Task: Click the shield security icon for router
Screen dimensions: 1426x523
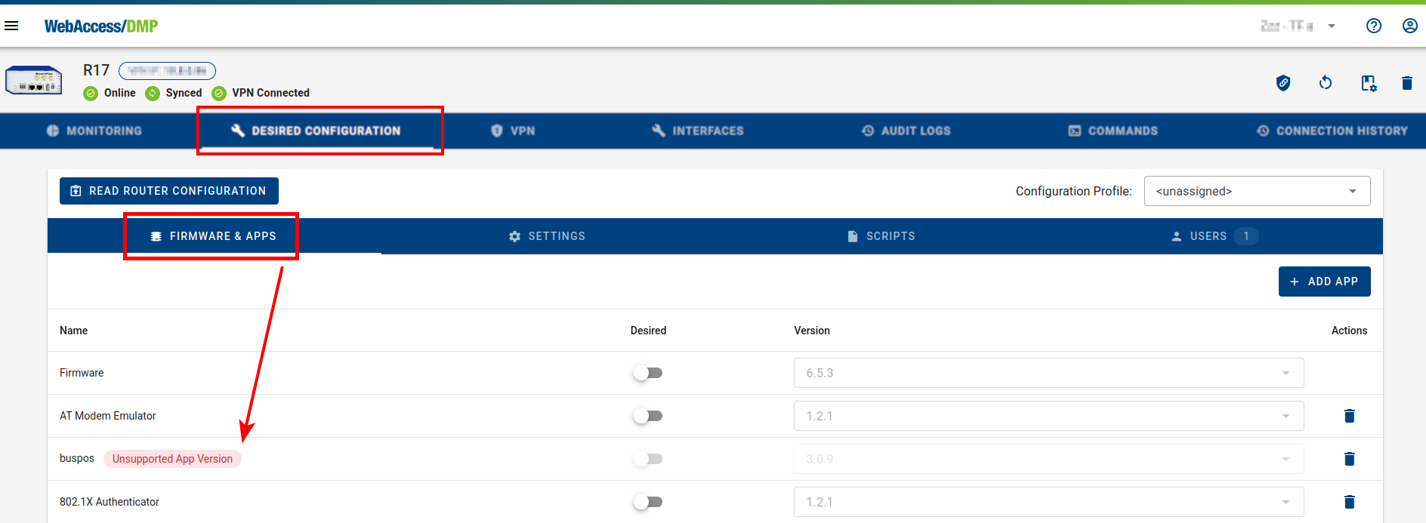Action: tap(1282, 83)
